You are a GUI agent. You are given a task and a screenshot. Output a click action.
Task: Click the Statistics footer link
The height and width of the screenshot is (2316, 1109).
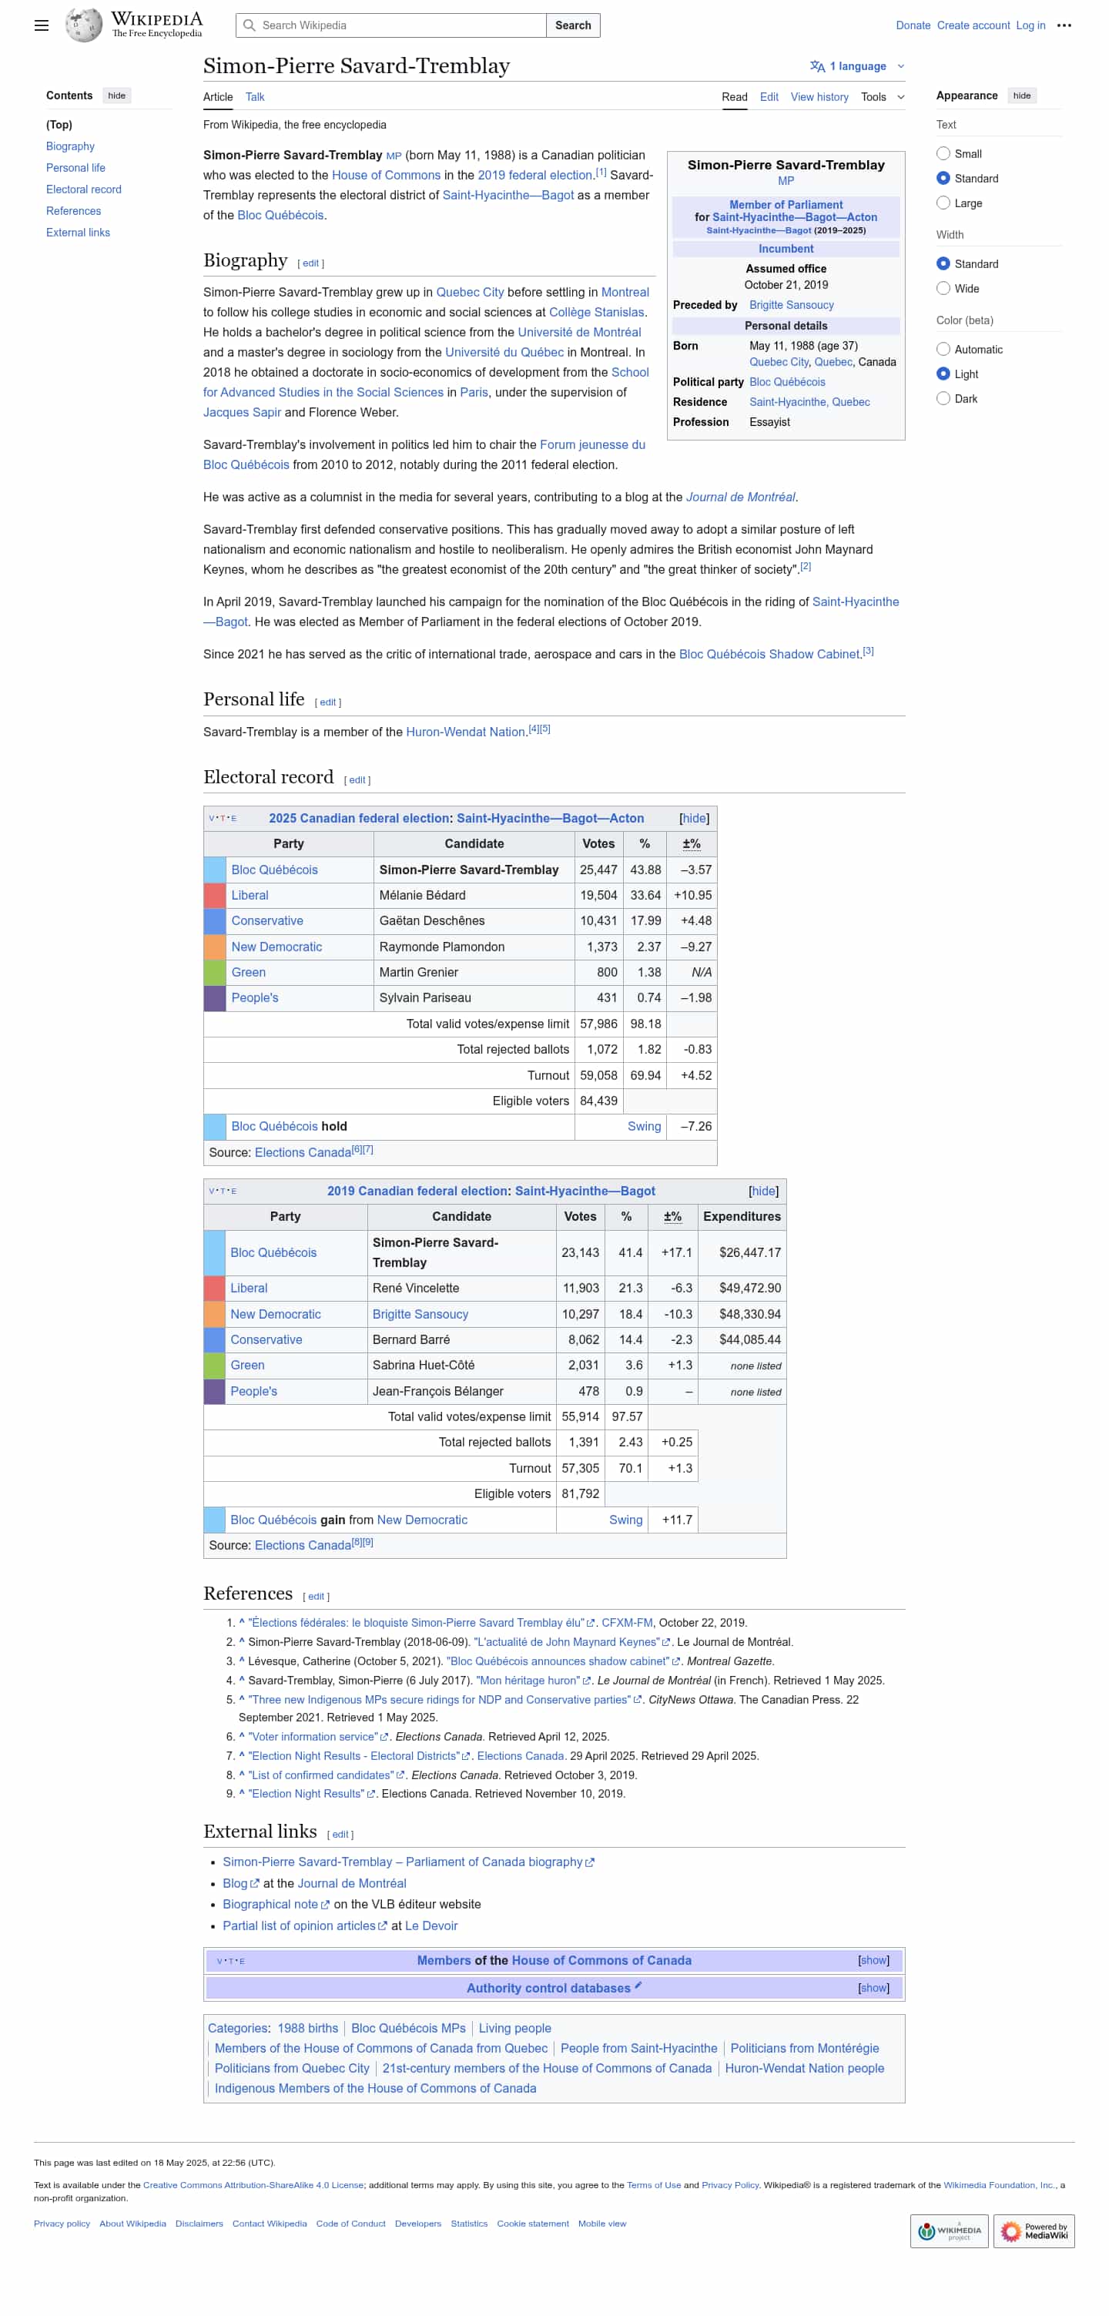click(x=468, y=2224)
